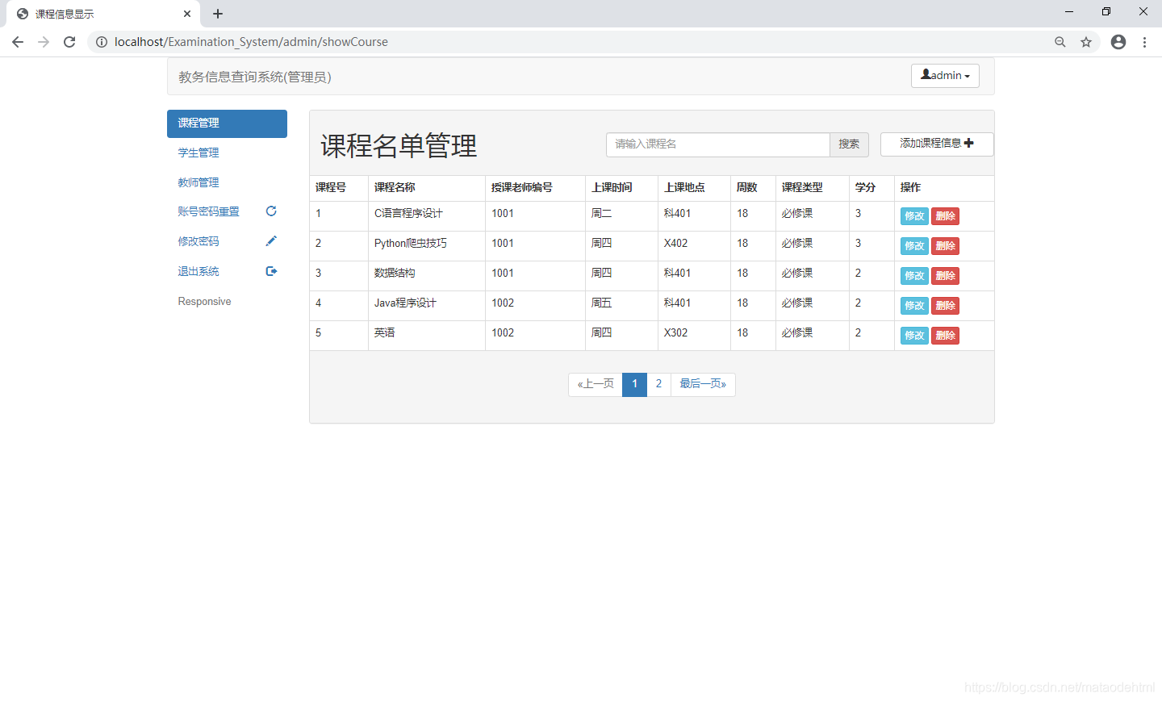Image resolution: width=1162 pixels, height=702 pixels.
Task: Go to page 2 in pagination
Action: pos(658,384)
